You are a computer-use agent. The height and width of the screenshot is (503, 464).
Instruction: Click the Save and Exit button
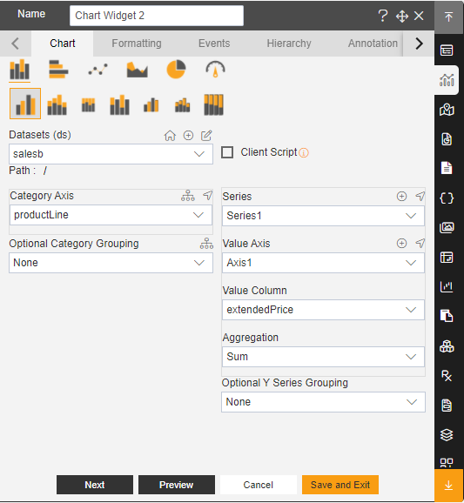click(x=340, y=485)
